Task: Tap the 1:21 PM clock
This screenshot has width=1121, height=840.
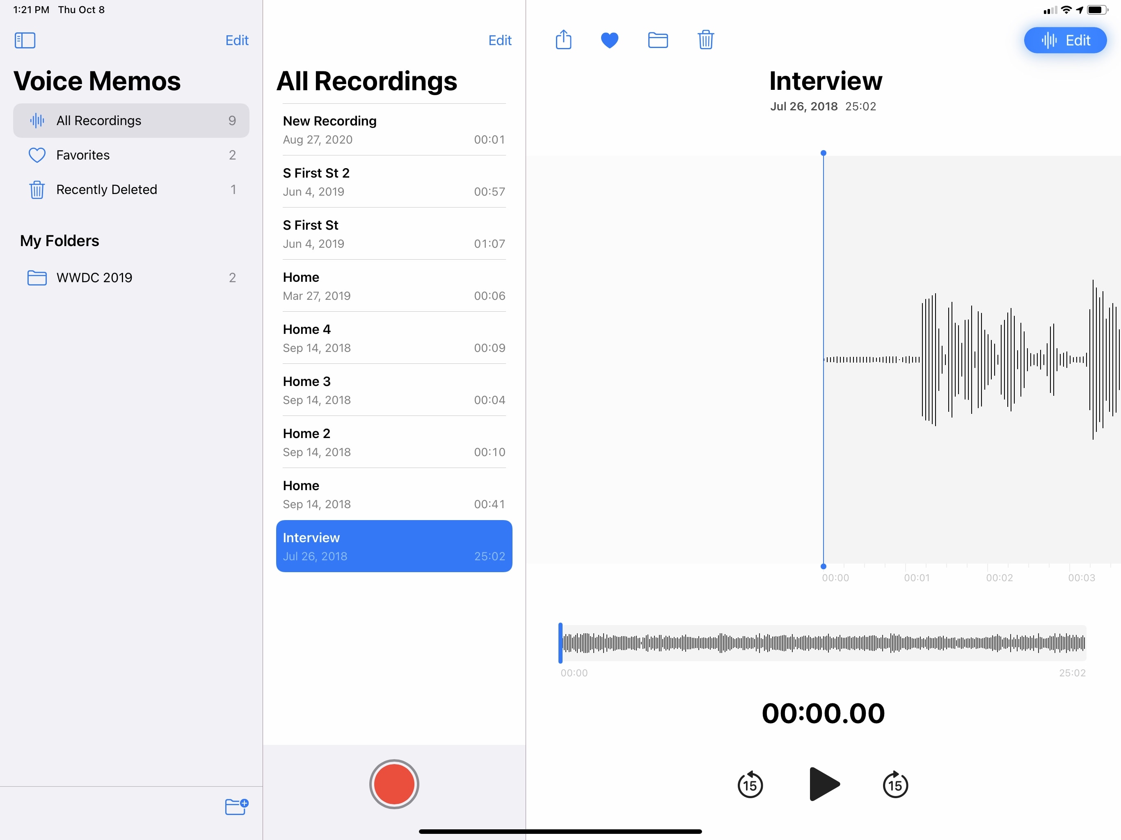Action: pos(31,9)
